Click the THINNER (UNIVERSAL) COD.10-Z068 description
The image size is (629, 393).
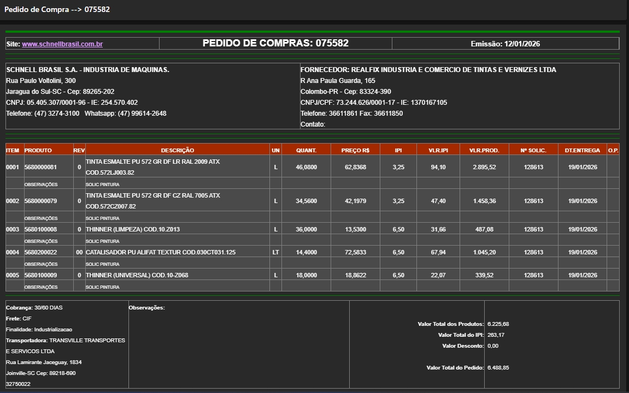click(137, 275)
